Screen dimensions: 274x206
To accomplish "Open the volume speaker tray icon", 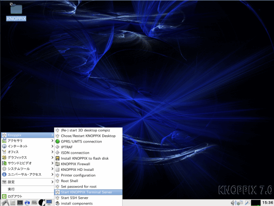I will pyautogui.click(x=234, y=203).
